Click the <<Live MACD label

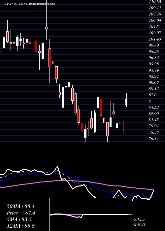click(x=139, y=222)
